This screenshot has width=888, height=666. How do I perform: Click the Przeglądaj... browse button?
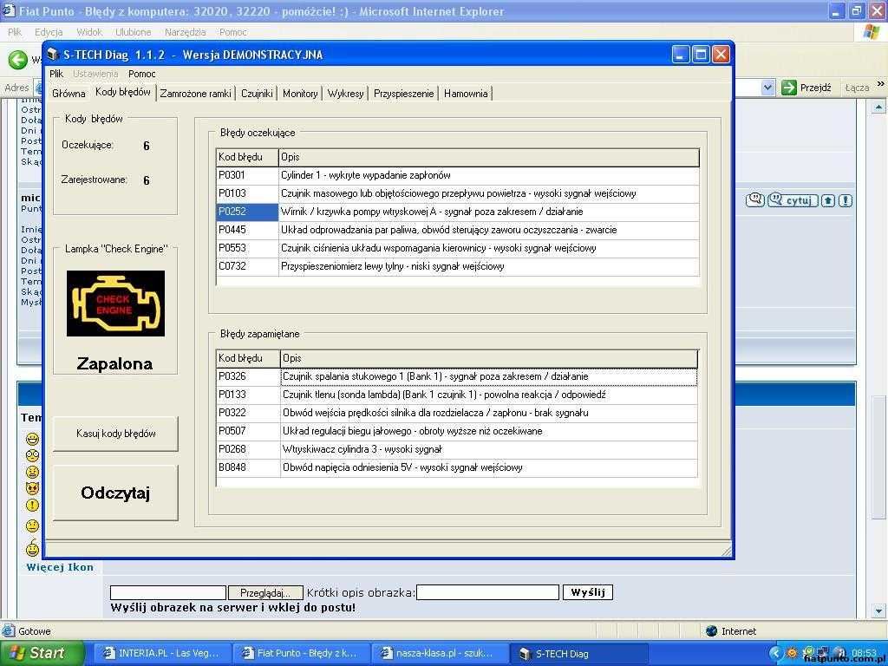pyautogui.click(x=265, y=593)
